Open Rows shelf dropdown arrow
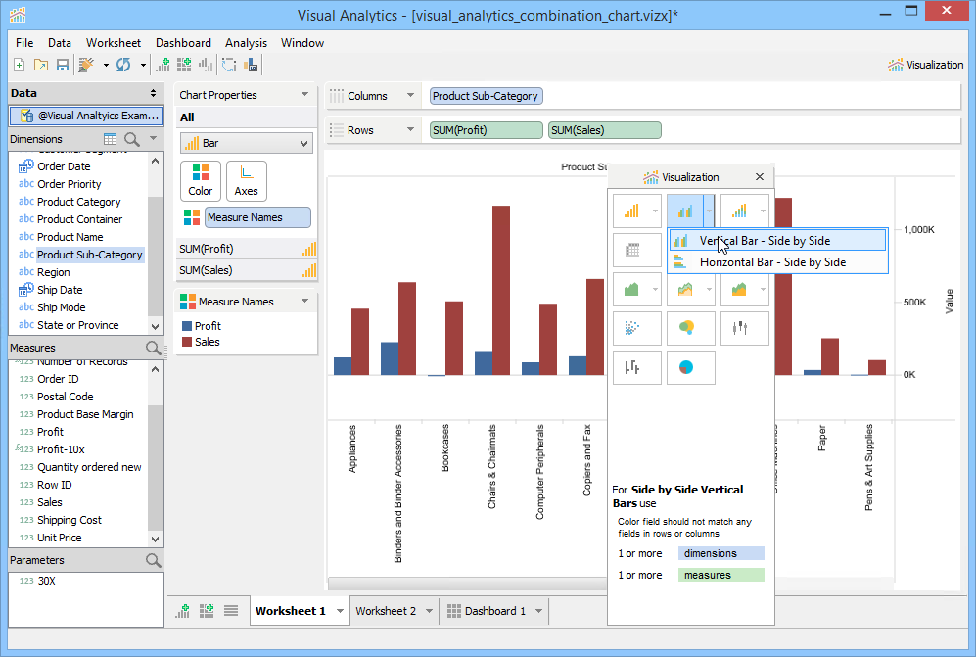 [x=410, y=129]
